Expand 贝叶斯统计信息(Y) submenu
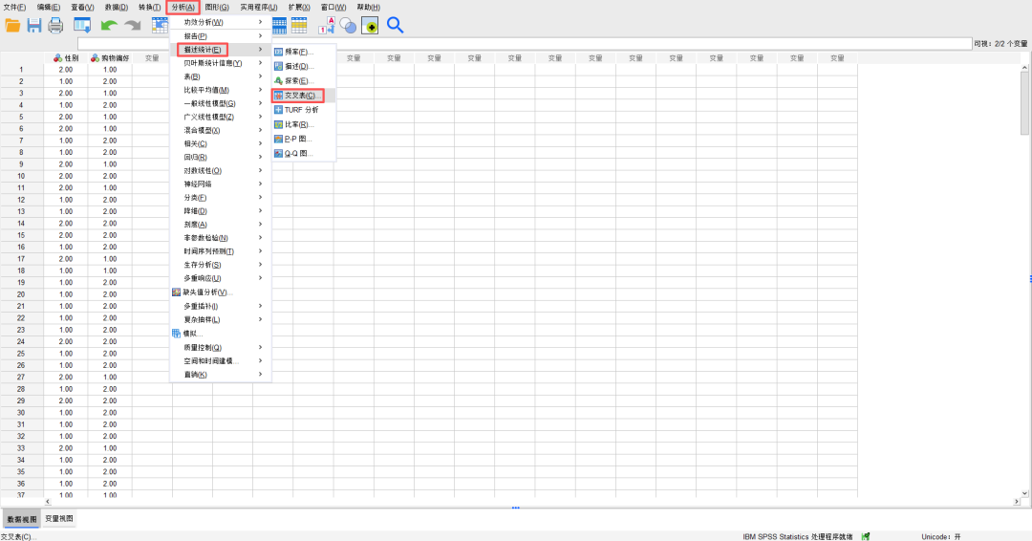This screenshot has width=1032, height=541. (x=220, y=63)
